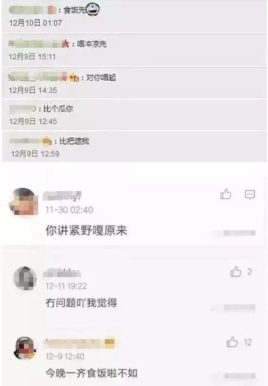Select the reply 对你唔起
Viewport: 268px width, 386px height.
coord(101,78)
